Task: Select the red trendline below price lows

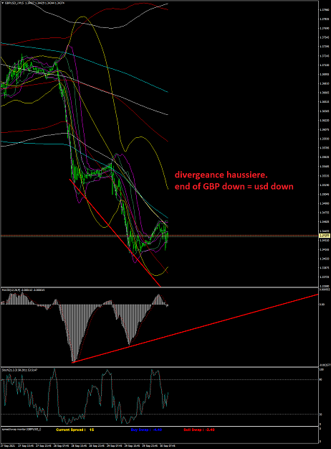Action: pos(115,233)
